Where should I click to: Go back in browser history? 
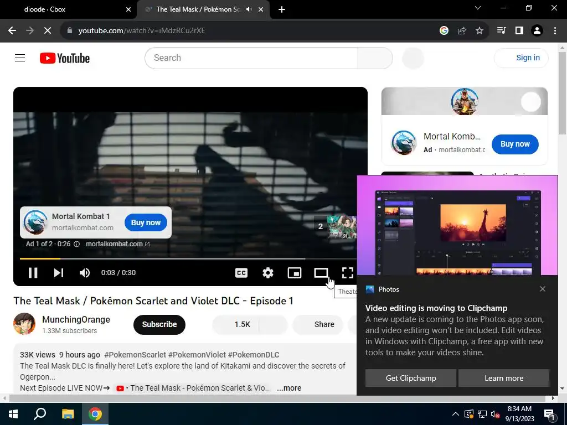pos(12,31)
